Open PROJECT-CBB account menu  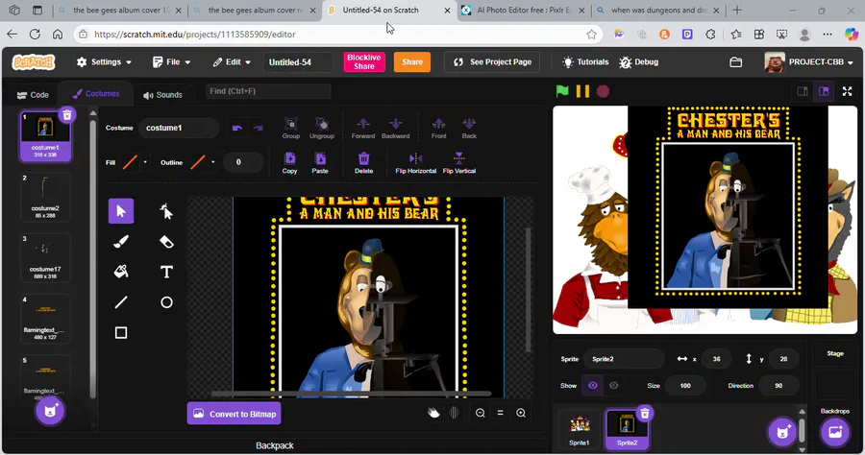point(808,62)
